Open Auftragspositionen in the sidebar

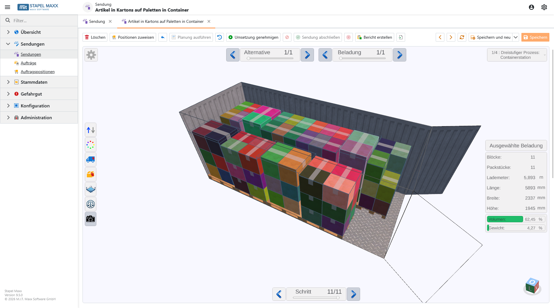click(38, 72)
